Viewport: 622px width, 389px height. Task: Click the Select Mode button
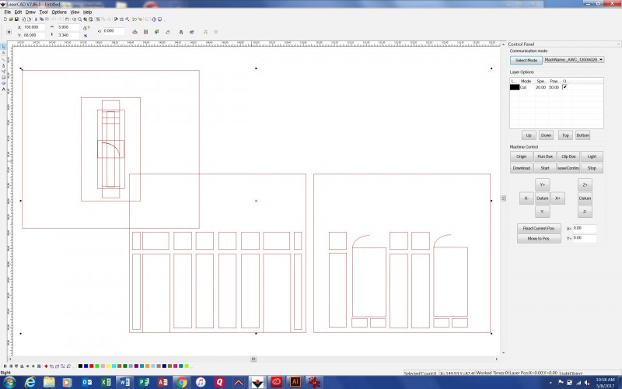click(x=525, y=60)
